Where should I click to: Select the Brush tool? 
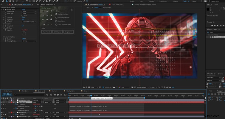pyautogui.click(x=44, y=1)
